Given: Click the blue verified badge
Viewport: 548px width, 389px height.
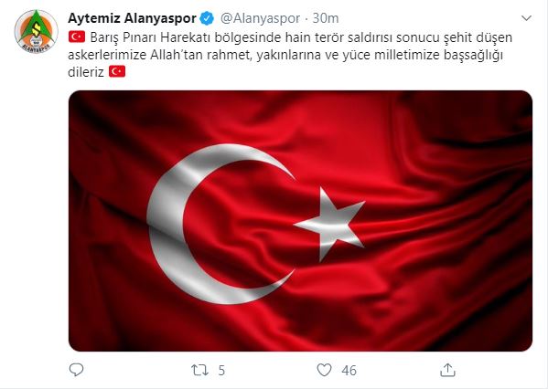Looking at the screenshot, I should click(207, 18).
